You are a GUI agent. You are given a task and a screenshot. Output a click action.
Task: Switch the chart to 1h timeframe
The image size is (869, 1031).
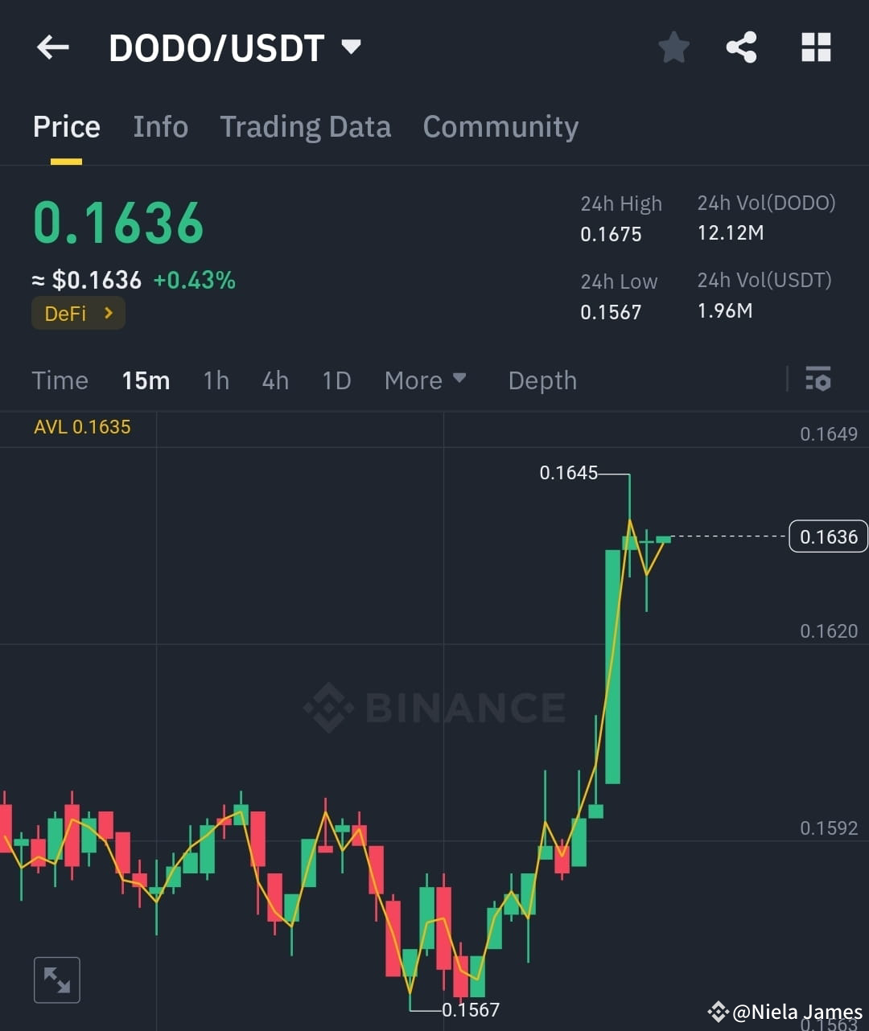[216, 380]
